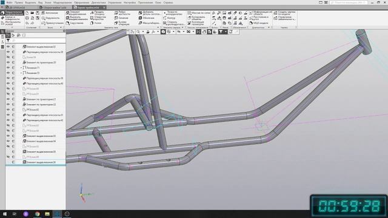Screen dimensions: 388x218
Task: Select the Shell tool
Action: tap(147, 18)
